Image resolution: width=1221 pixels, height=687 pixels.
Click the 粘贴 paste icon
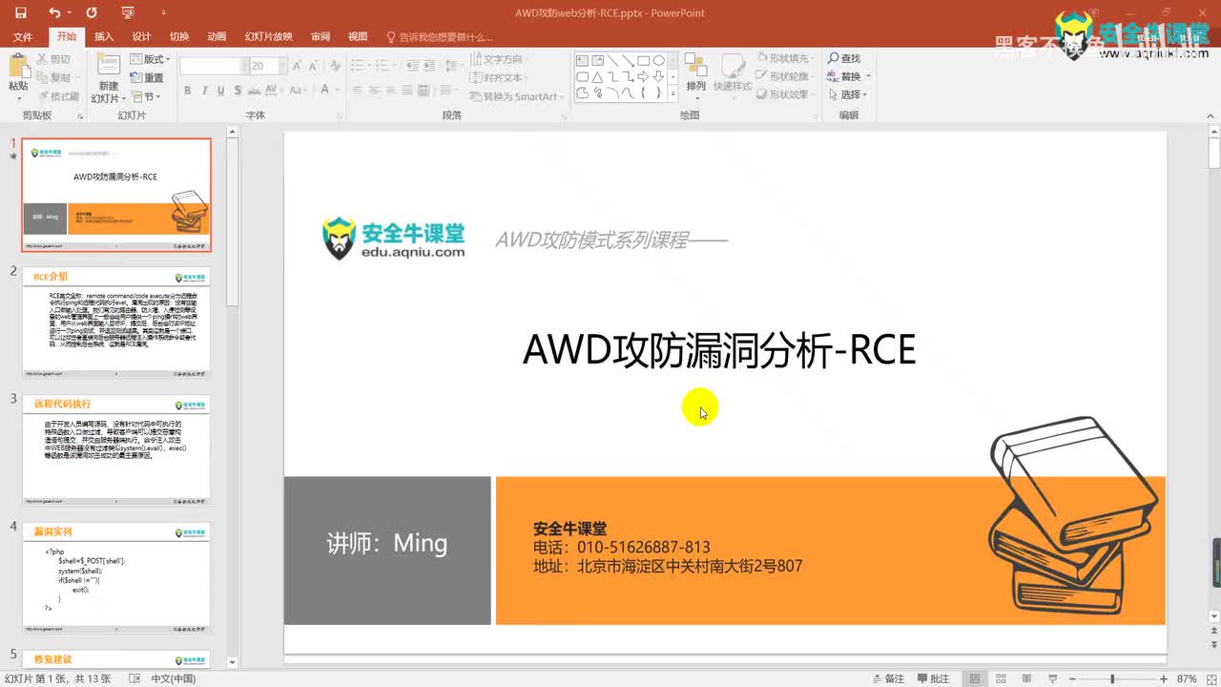tap(18, 66)
